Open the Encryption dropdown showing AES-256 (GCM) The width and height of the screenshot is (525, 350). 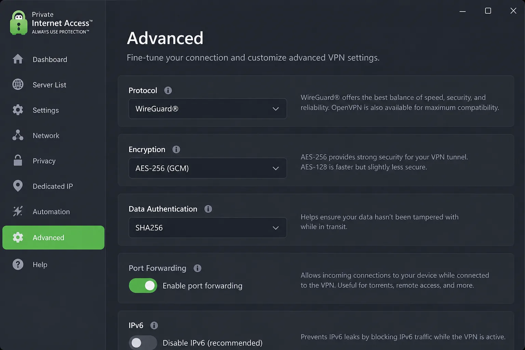tap(207, 168)
